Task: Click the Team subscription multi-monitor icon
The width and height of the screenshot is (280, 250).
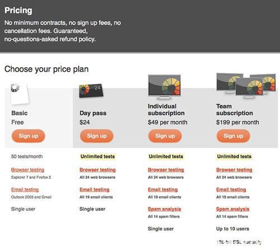Action: 246,85
